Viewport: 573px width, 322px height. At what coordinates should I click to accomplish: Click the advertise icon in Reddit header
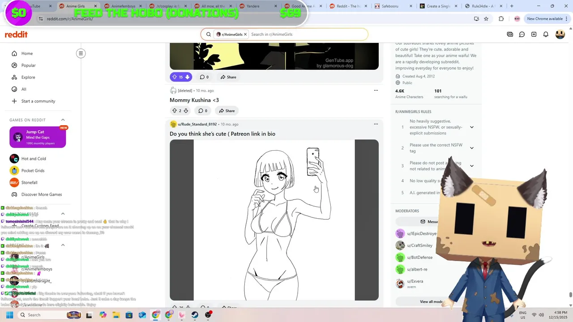point(510,34)
